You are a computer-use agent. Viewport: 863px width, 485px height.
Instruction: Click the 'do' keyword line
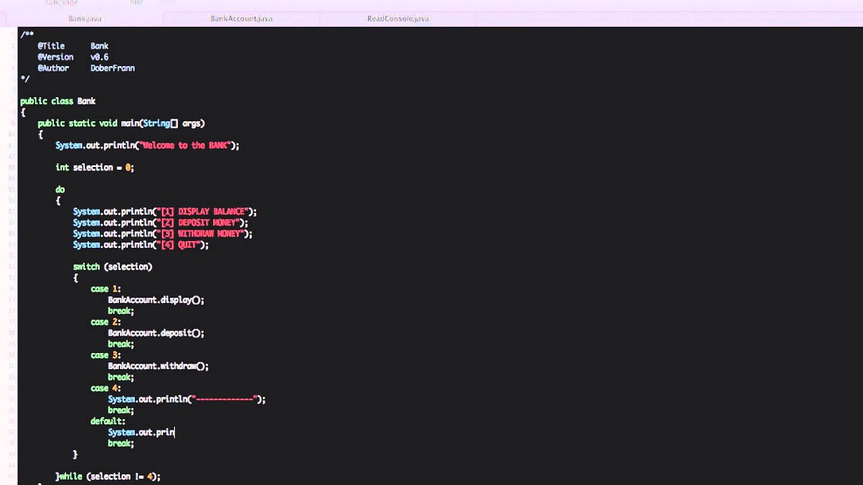[60, 189]
